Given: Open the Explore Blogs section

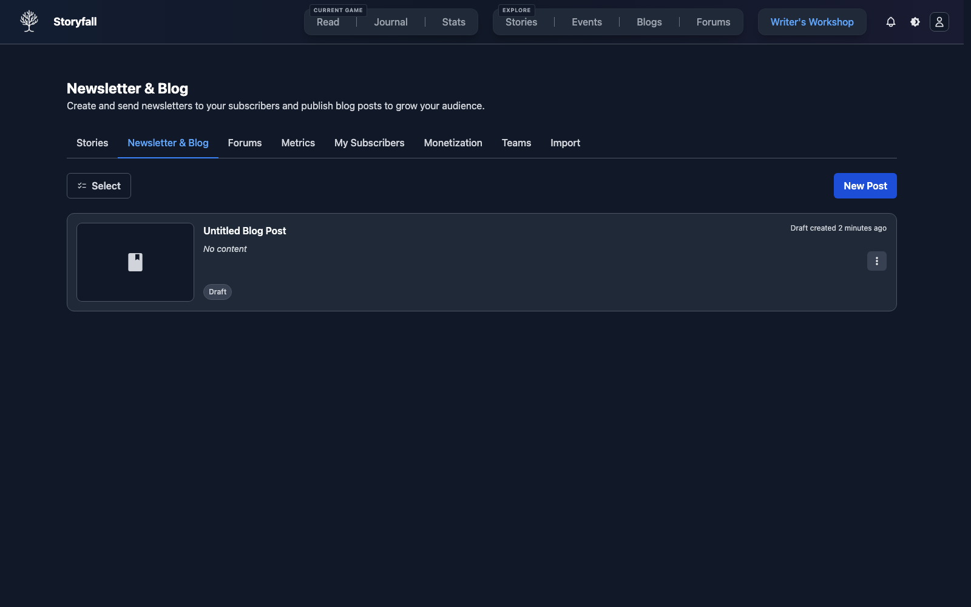Looking at the screenshot, I should [649, 22].
